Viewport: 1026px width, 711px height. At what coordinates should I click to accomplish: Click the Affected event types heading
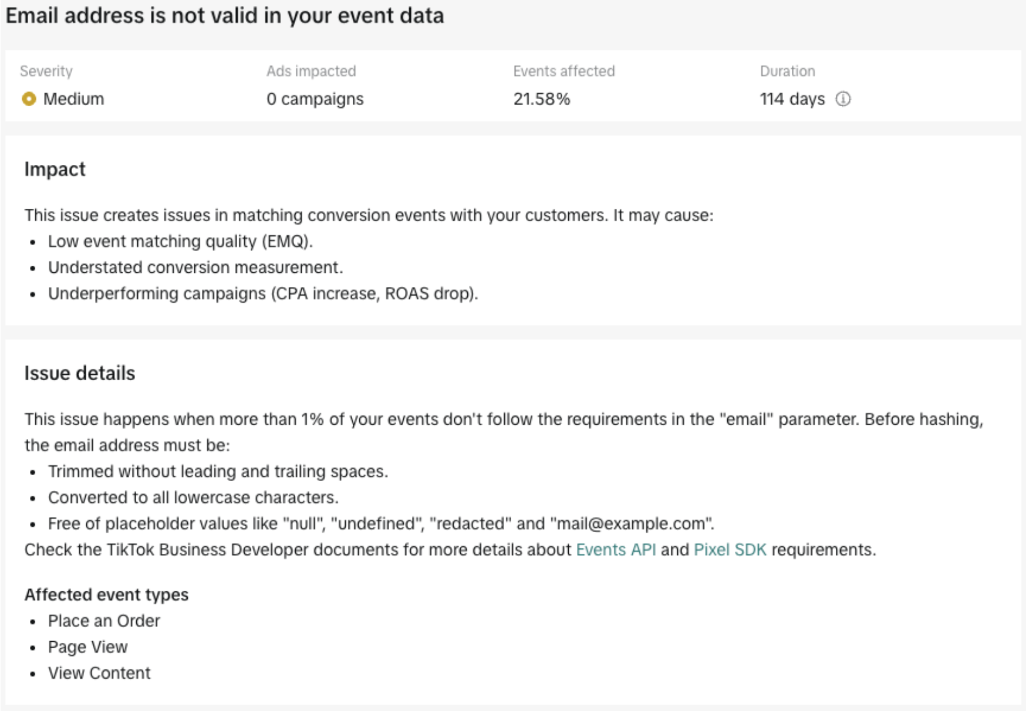coord(106,594)
